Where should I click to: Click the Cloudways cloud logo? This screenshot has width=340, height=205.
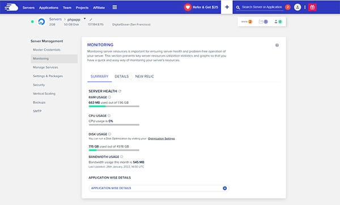point(11,7)
